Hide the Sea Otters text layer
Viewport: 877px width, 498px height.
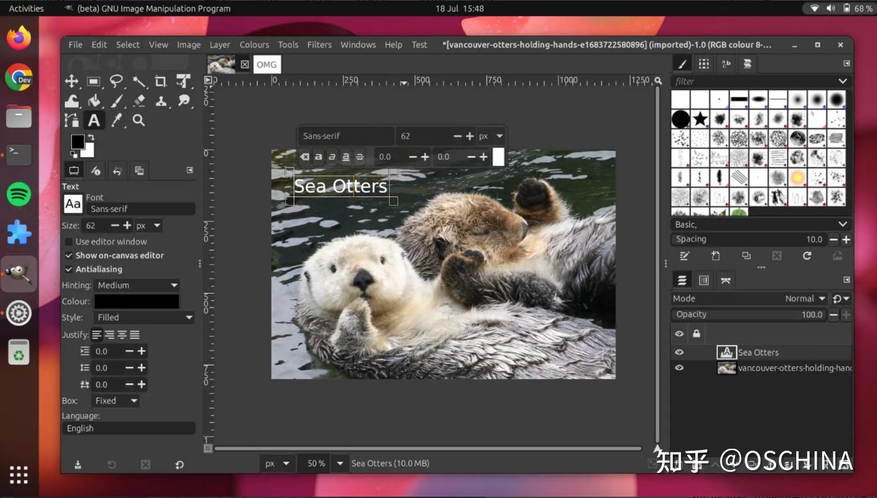click(679, 352)
